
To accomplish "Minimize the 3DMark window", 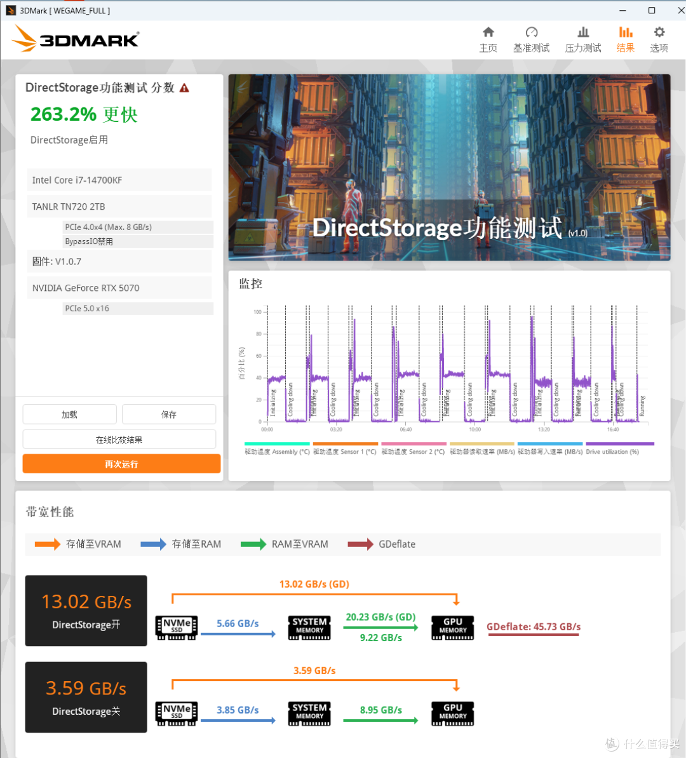I will [622, 10].
